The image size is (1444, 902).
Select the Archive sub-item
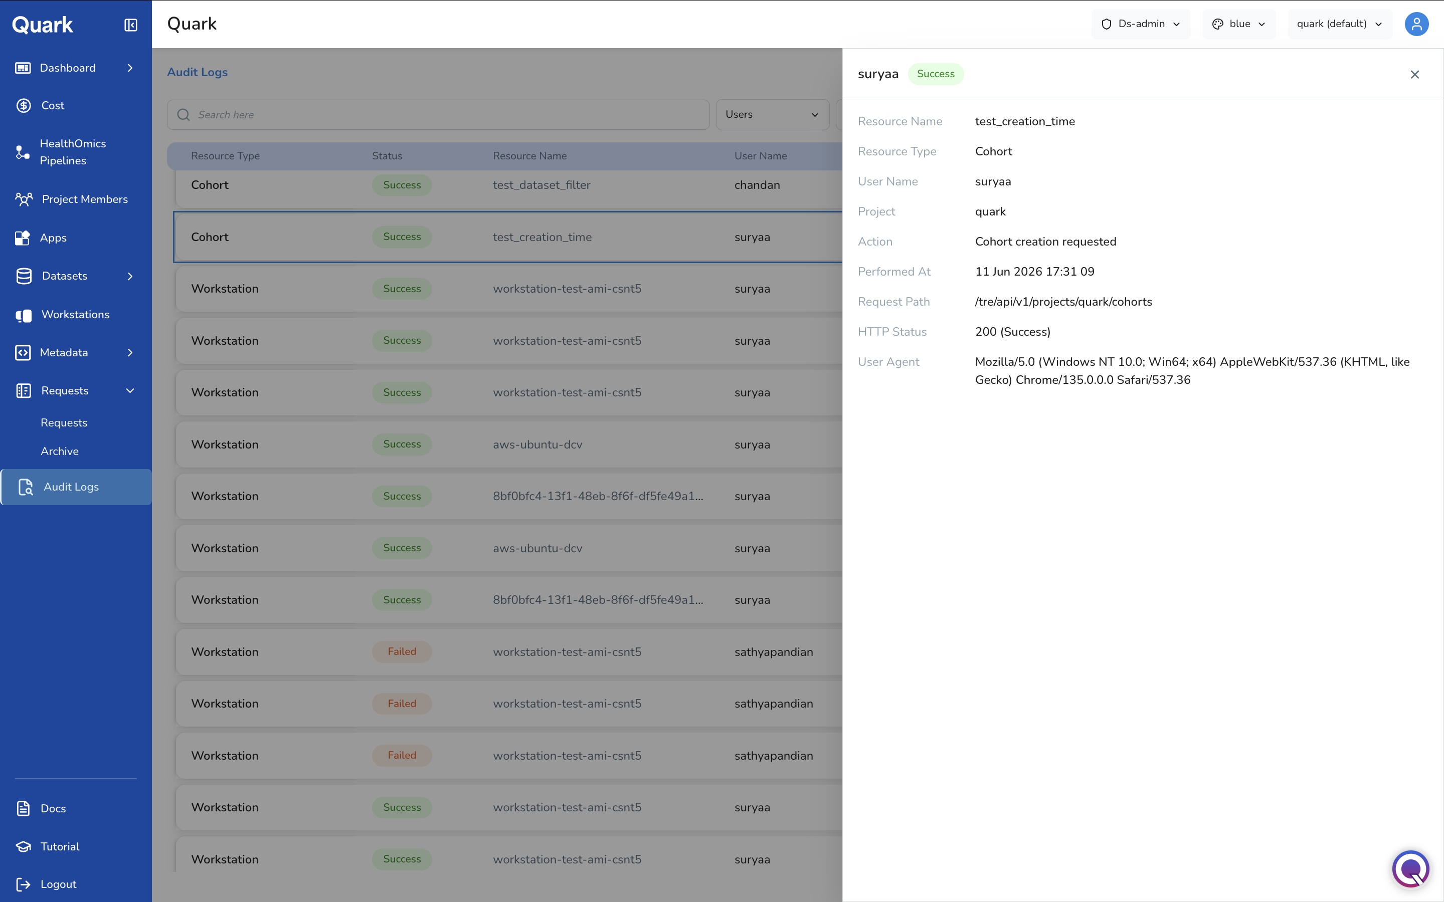tap(60, 452)
